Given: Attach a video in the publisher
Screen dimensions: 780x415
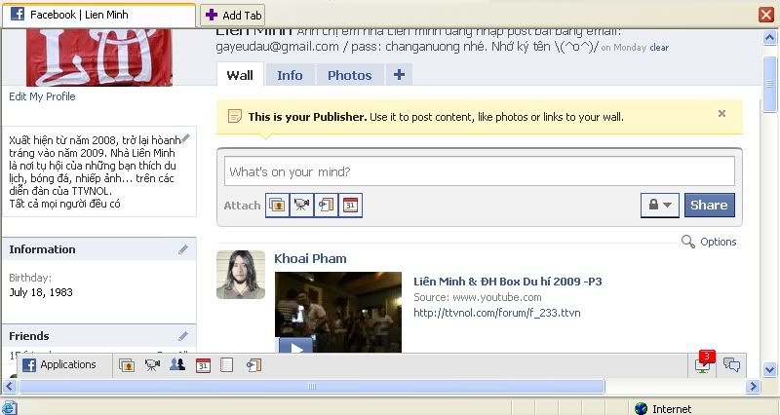Looking at the screenshot, I should (x=301, y=206).
